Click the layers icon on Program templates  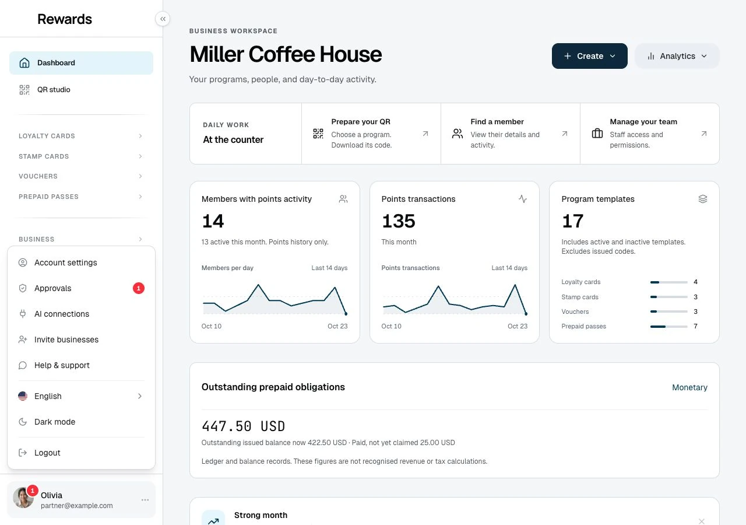click(703, 199)
